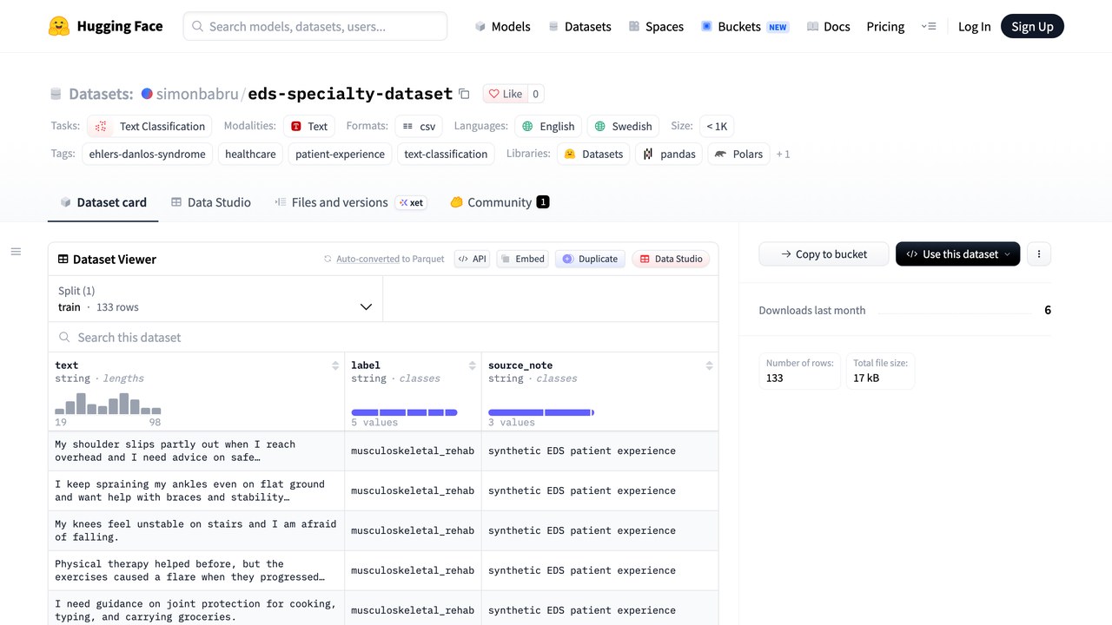This screenshot has height=625, width=1112.
Task: Open the more options kebab menu
Action: [x=1039, y=254]
